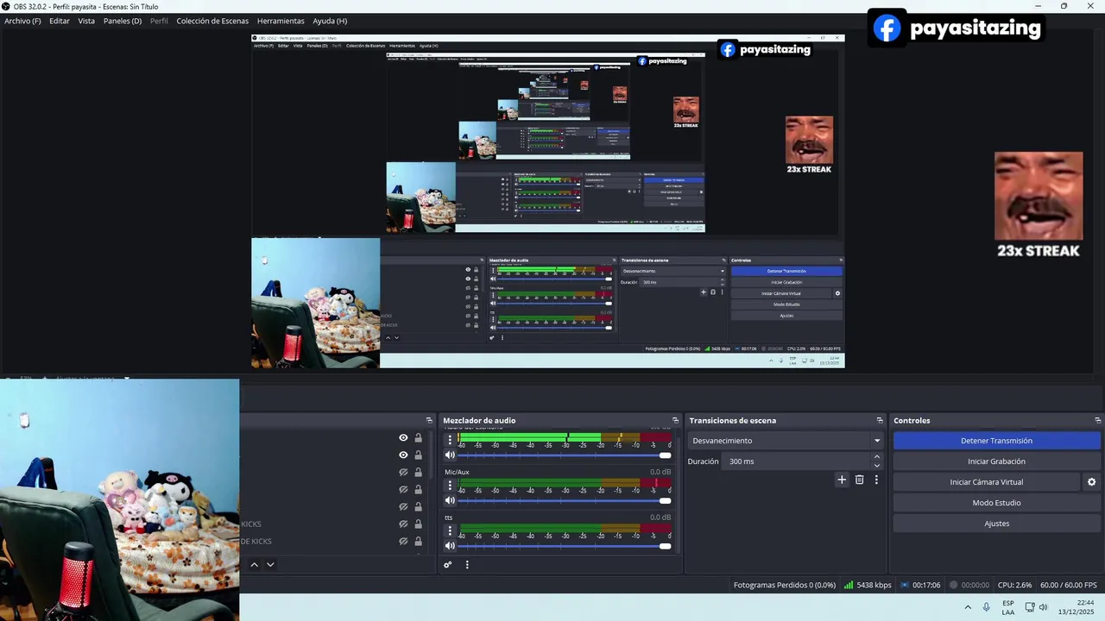Mute the top desktop audio channel
Image resolution: width=1105 pixels, height=621 pixels.
pos(450,455)
